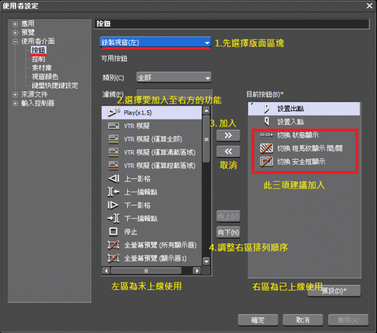Image resolution: width=377 pixels, height=333 pixels.
Task: Collapse the 使用者介面 tree node
Action: pos(15,41)
